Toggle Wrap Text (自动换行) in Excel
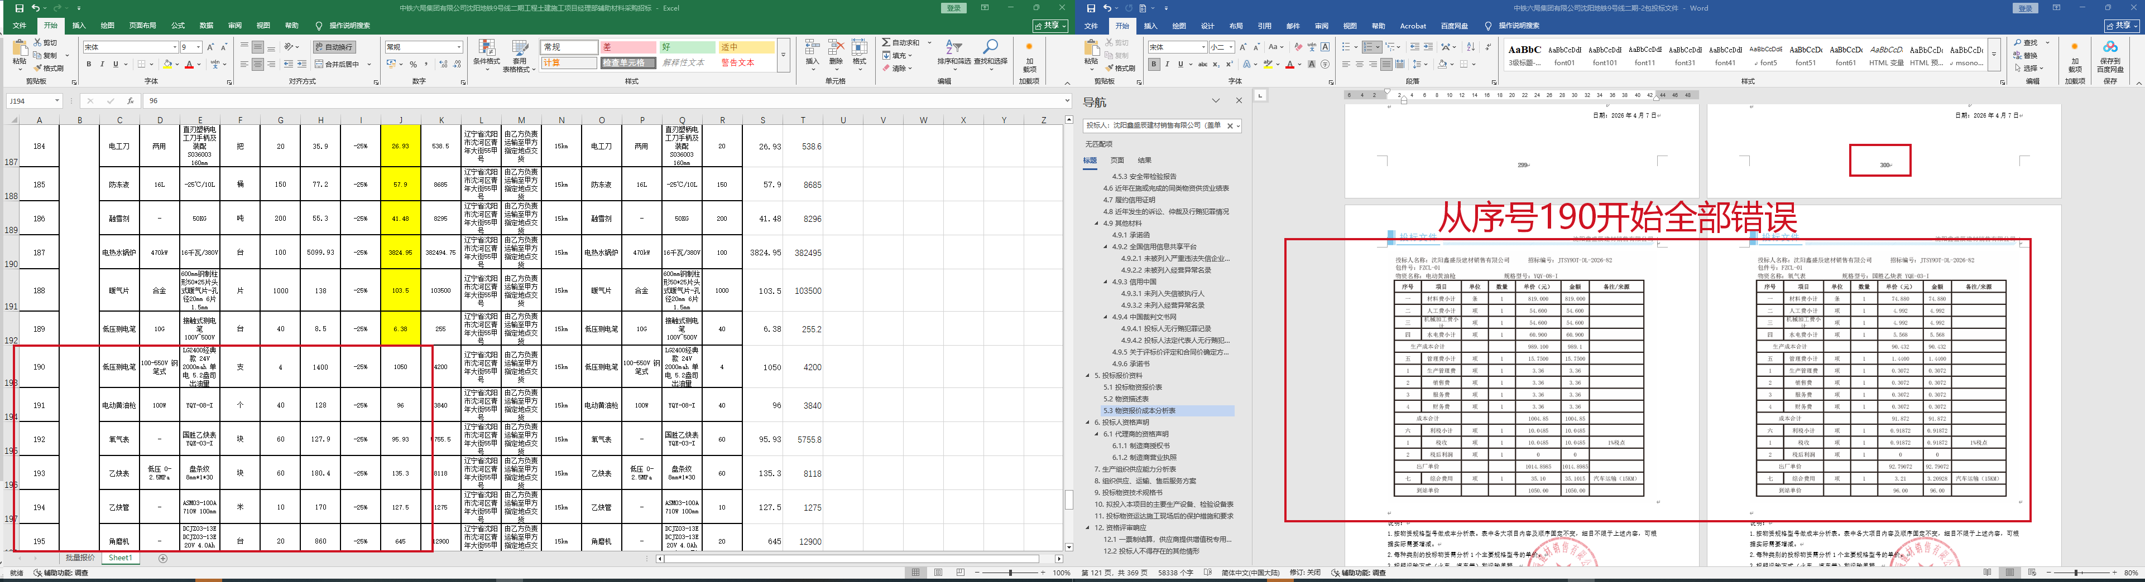 coord(334,47)
